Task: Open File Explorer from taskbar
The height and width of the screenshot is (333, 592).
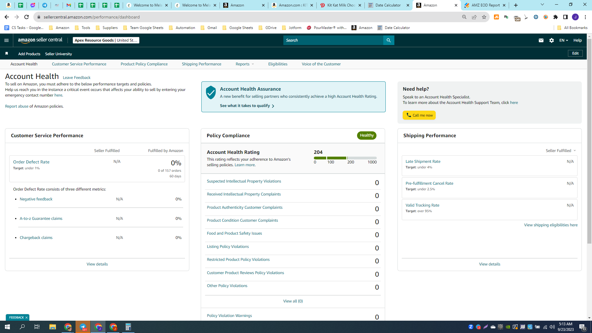Action: [52, 327]
